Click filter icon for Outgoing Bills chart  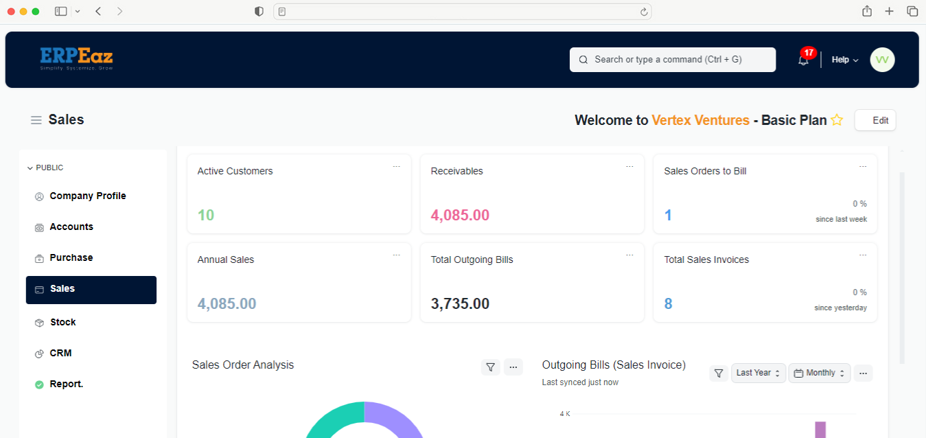coord(719,373)
